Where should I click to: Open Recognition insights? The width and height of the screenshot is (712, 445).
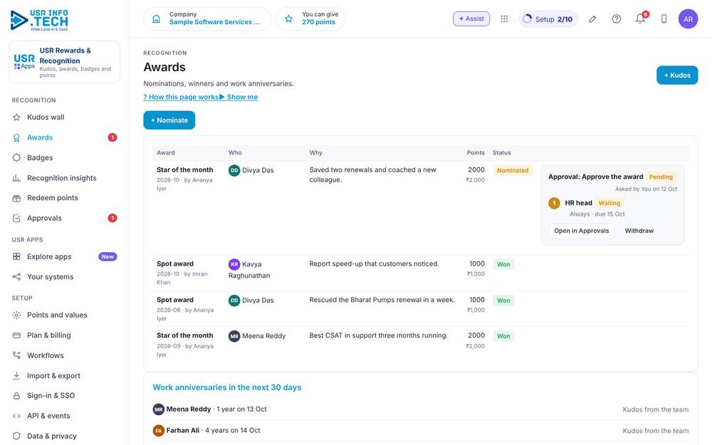pos(65,178)
